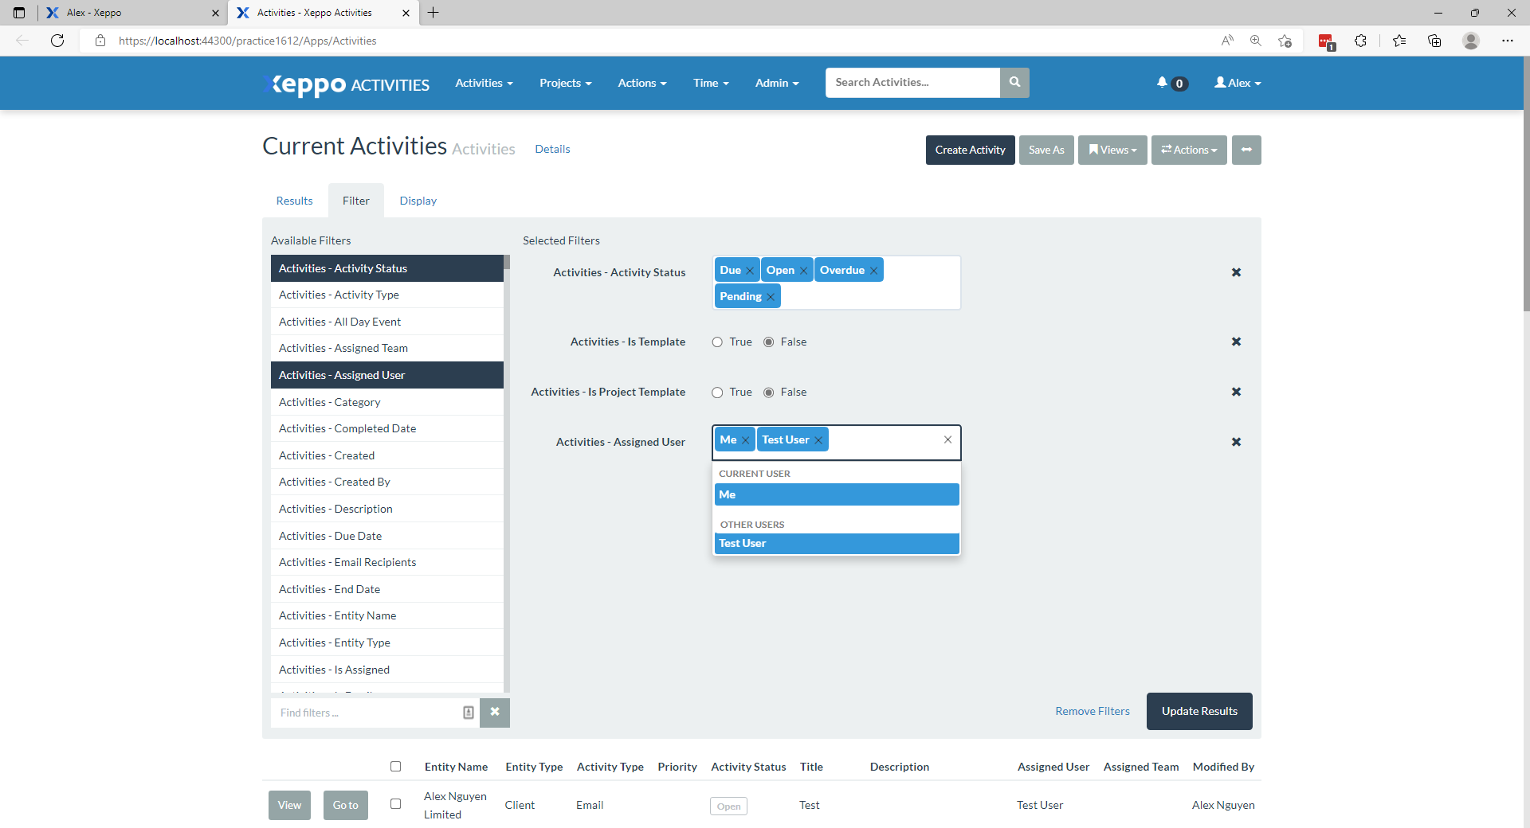Click the search magnifier button

point(1014,83)
